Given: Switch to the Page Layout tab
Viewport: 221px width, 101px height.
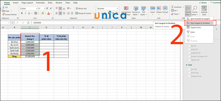Looking at the screenshot, I should (x=27, y=3).
